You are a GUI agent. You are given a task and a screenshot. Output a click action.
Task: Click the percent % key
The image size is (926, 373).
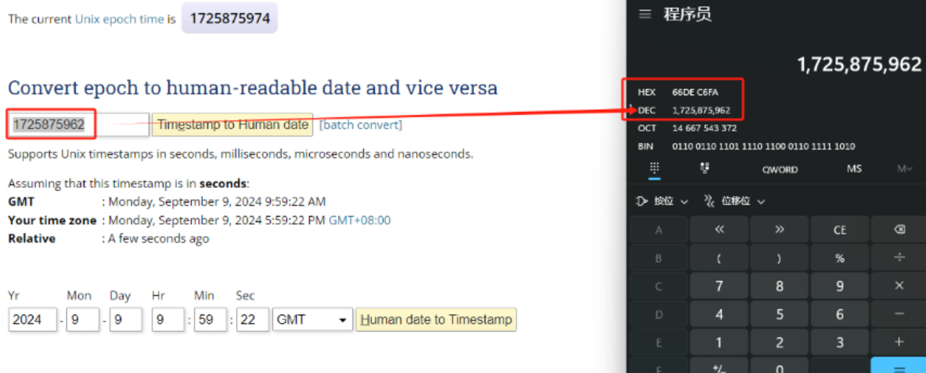839,258
